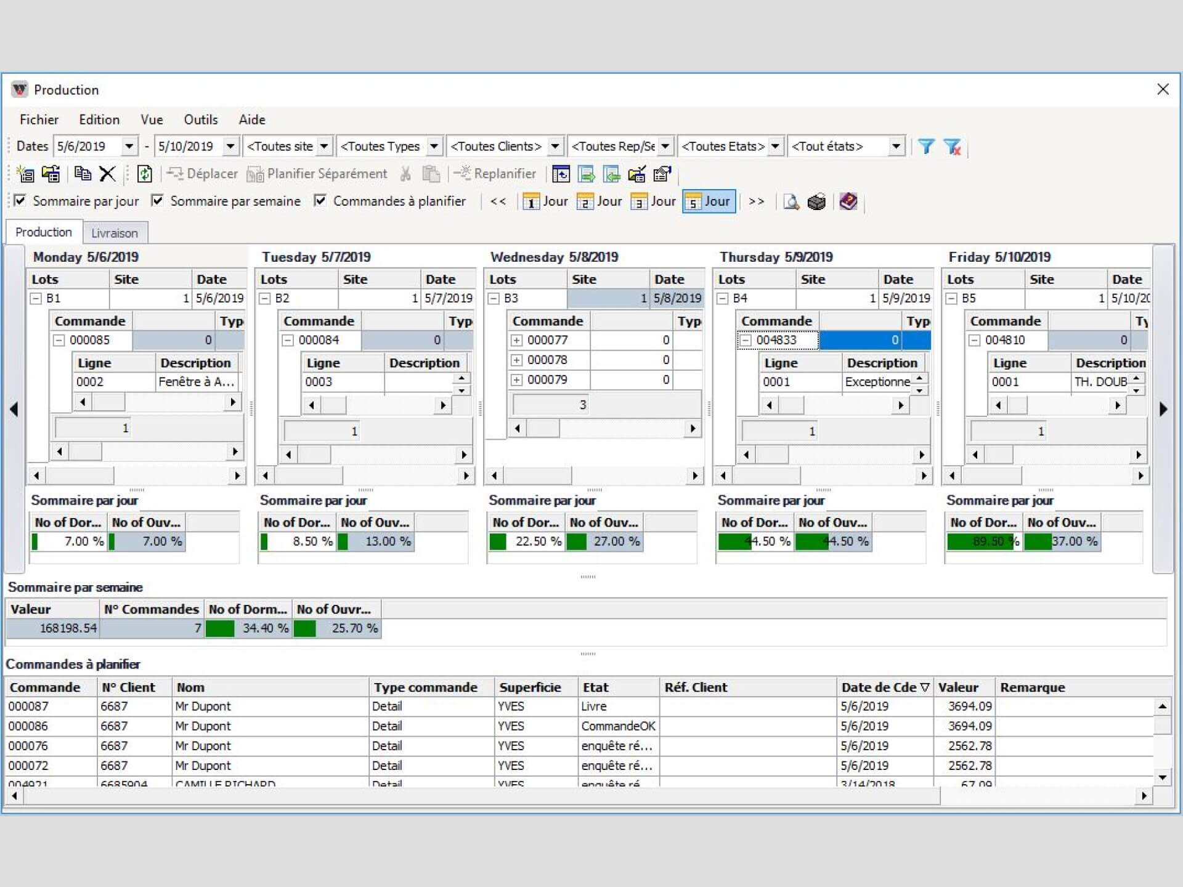Click the printer icon
Viewport: 1183px width, 887px height.
(816, 201)
